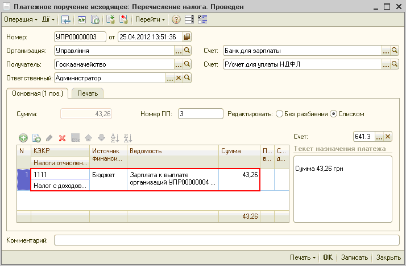Click magnifier for Банк для зарплаты account

pos(395,51)
